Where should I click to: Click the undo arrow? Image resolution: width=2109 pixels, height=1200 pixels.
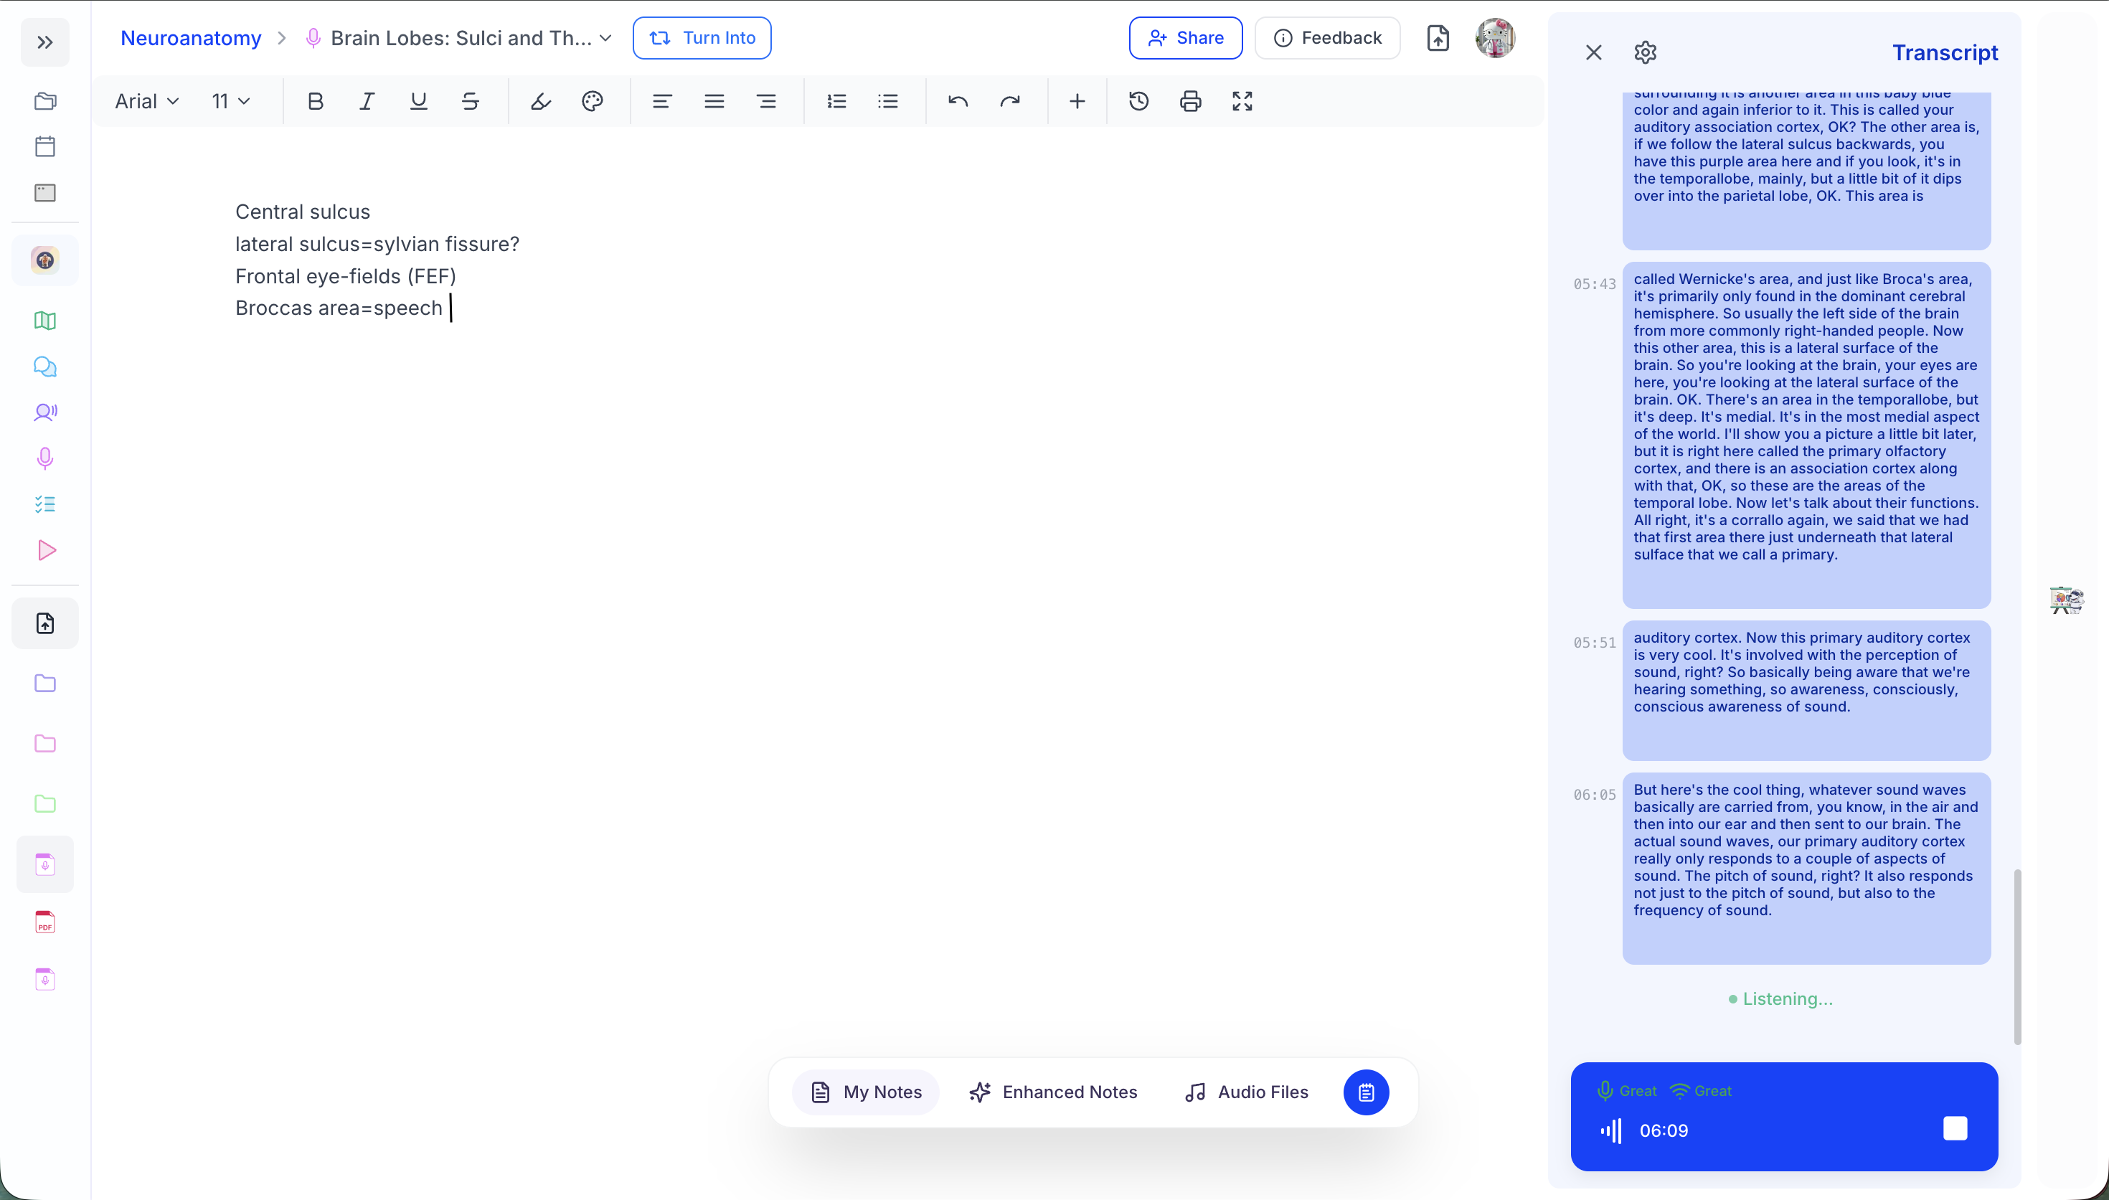pos(958,101)
